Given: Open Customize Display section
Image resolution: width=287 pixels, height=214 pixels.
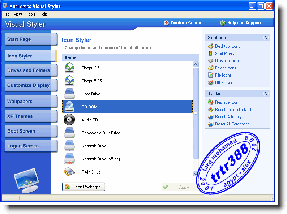Looking at the screenshot, I should 31,85.
